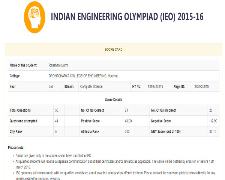
Task: Select positive score value 43.00
Action: (128, 121)
